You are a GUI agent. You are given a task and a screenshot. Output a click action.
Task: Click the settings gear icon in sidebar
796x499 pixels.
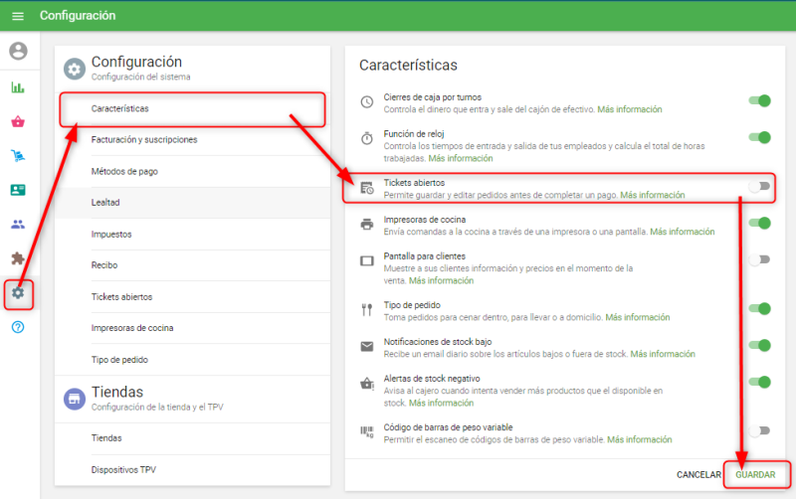point(17,293)
